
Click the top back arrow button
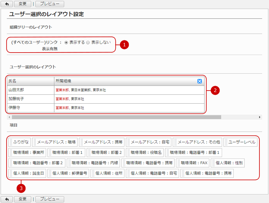(x=7, y=4)
